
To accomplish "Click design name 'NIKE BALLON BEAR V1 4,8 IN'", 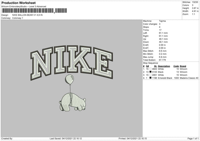I will click(27, 15).
